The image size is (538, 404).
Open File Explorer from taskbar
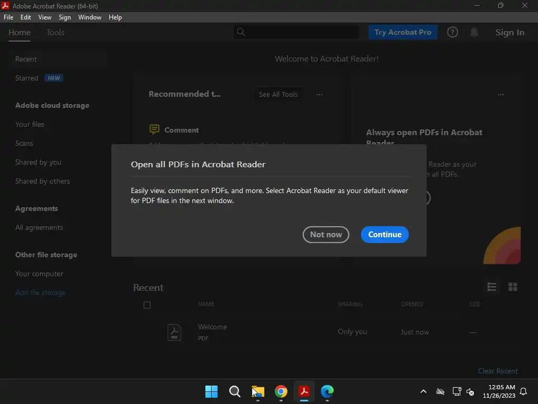[x=258, y=391]
